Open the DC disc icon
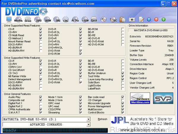The image size is (178, 134). 113,20
